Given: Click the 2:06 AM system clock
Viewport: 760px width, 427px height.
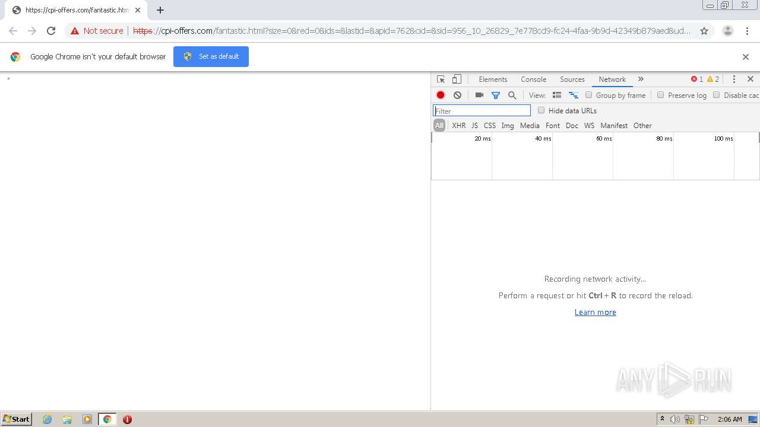Looking at the screenshot, I should (x=730, y=419).
